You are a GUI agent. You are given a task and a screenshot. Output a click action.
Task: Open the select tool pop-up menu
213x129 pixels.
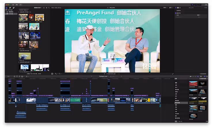(x=27, y=76)
